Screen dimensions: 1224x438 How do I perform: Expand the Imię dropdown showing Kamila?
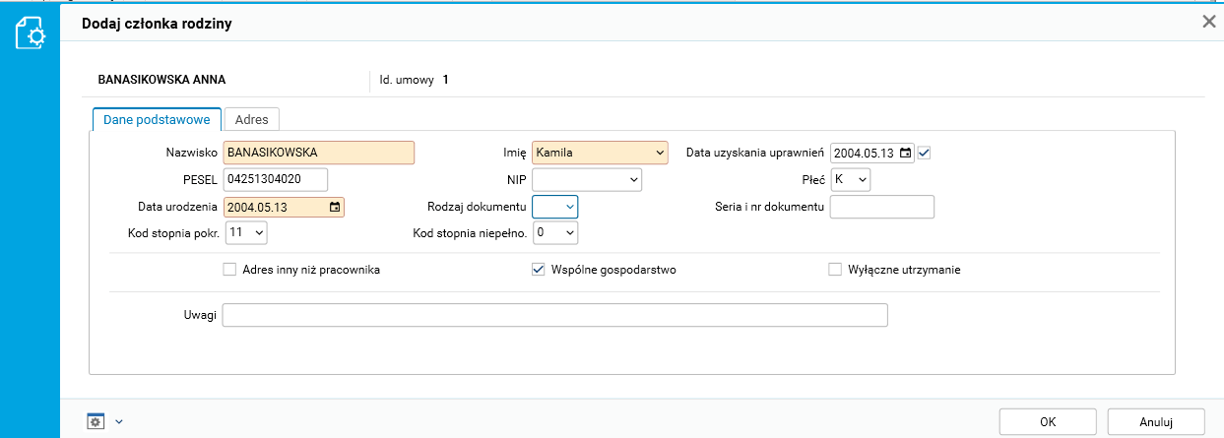(658, 153)
